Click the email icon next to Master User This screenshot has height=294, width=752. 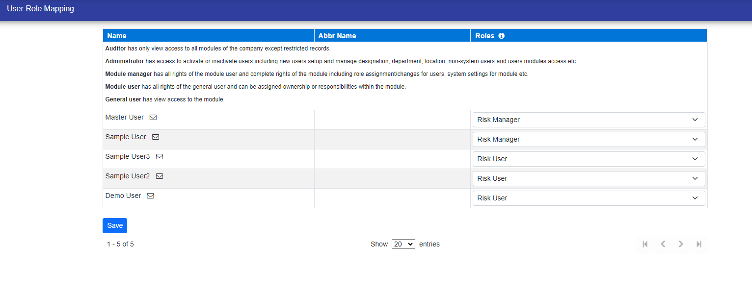click(x=153, y=118)
